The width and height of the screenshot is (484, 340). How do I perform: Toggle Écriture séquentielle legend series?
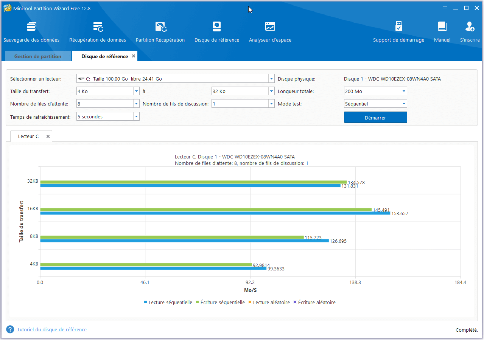[x=220, y=302]
